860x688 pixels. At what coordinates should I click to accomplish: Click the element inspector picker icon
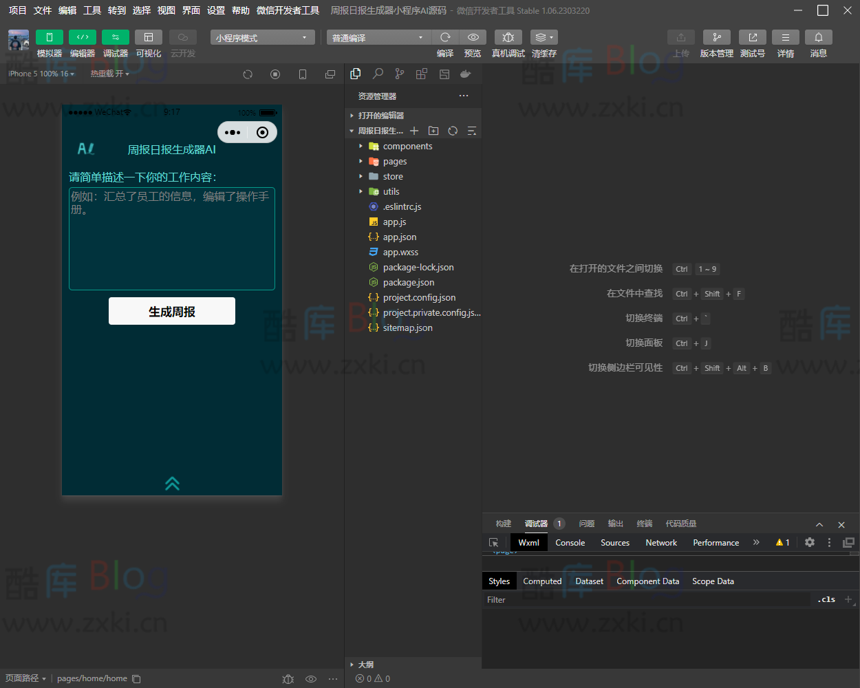(493, 542)
